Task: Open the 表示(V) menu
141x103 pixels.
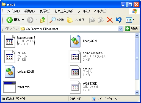Action: pyautogui.click(x=45, y=11)
